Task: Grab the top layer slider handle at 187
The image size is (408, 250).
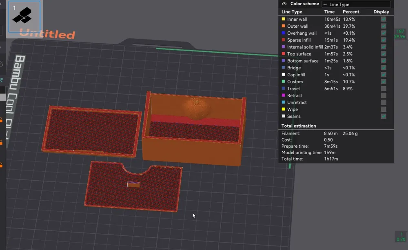Action: pyautogui.click(x=400, y=34)
